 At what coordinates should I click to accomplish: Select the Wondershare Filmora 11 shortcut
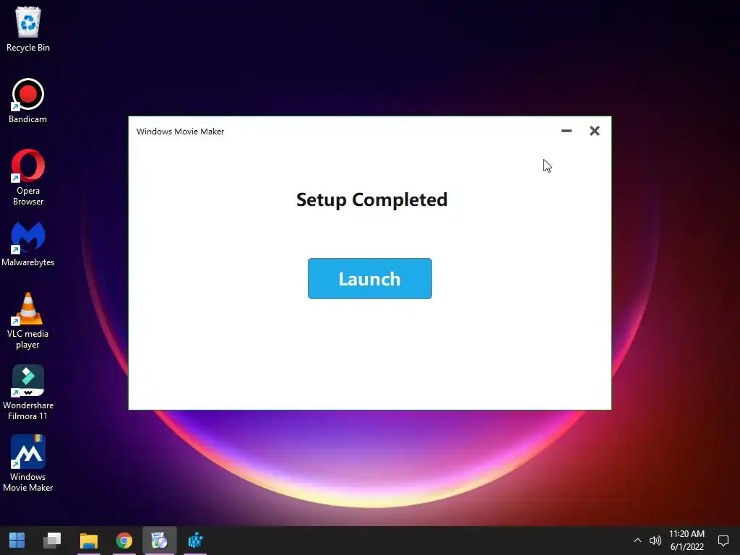tap(28, 392)
